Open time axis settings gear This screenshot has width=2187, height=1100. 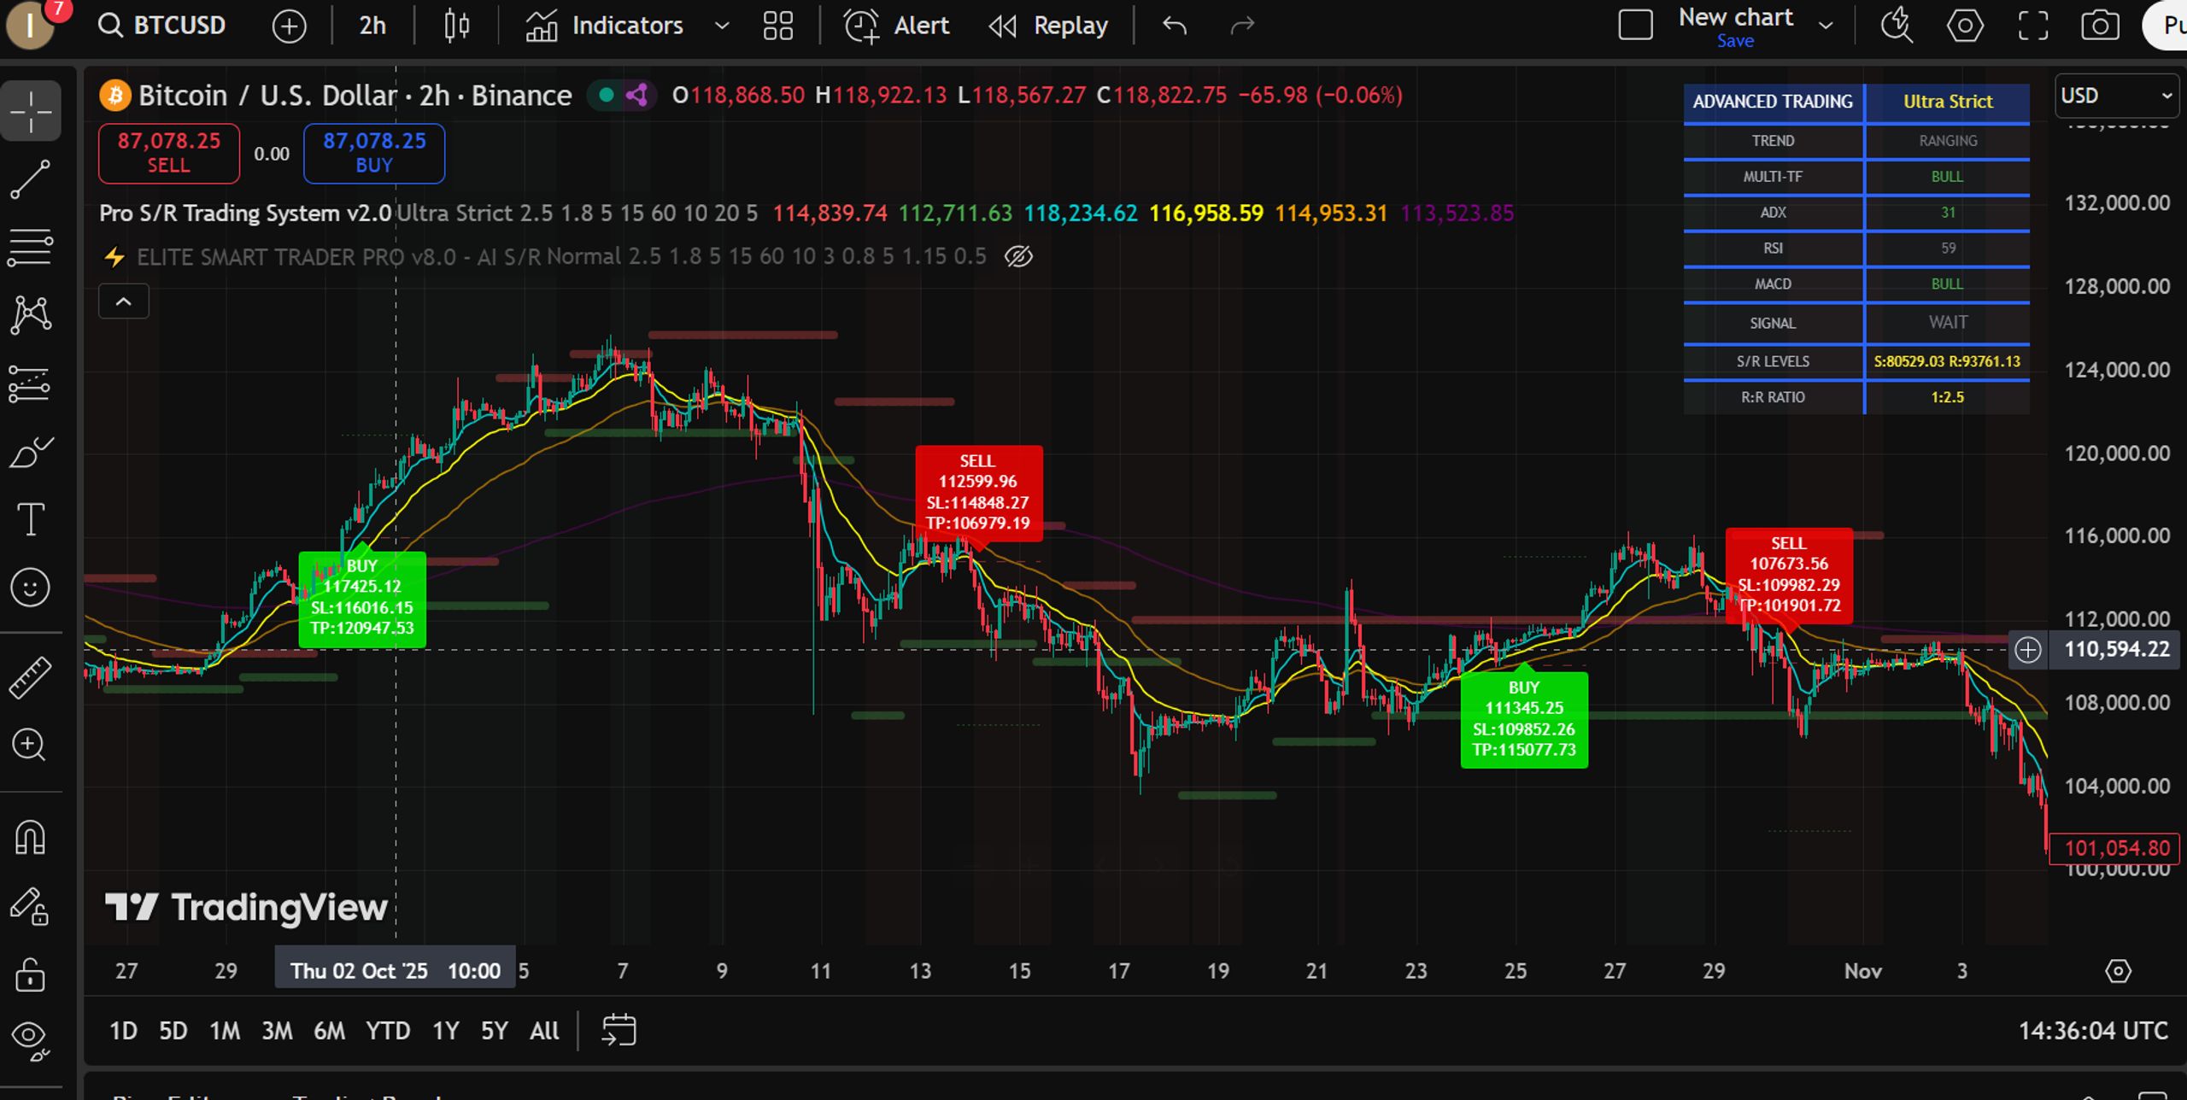click(2118, 971)
